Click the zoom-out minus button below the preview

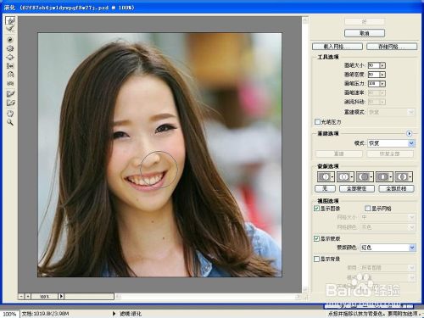click(21, 296)
